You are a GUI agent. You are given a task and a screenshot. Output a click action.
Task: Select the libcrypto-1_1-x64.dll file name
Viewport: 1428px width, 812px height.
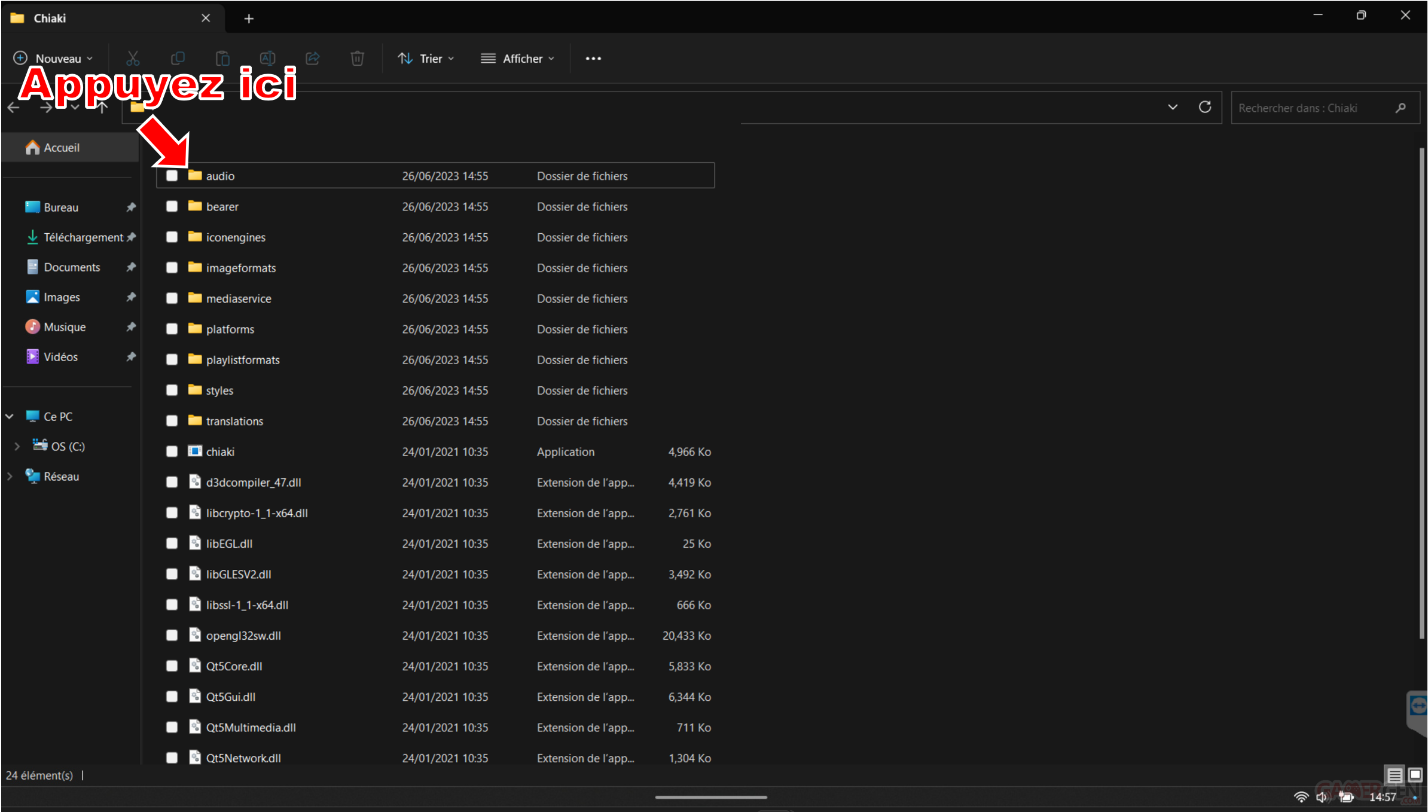[257, 512]
